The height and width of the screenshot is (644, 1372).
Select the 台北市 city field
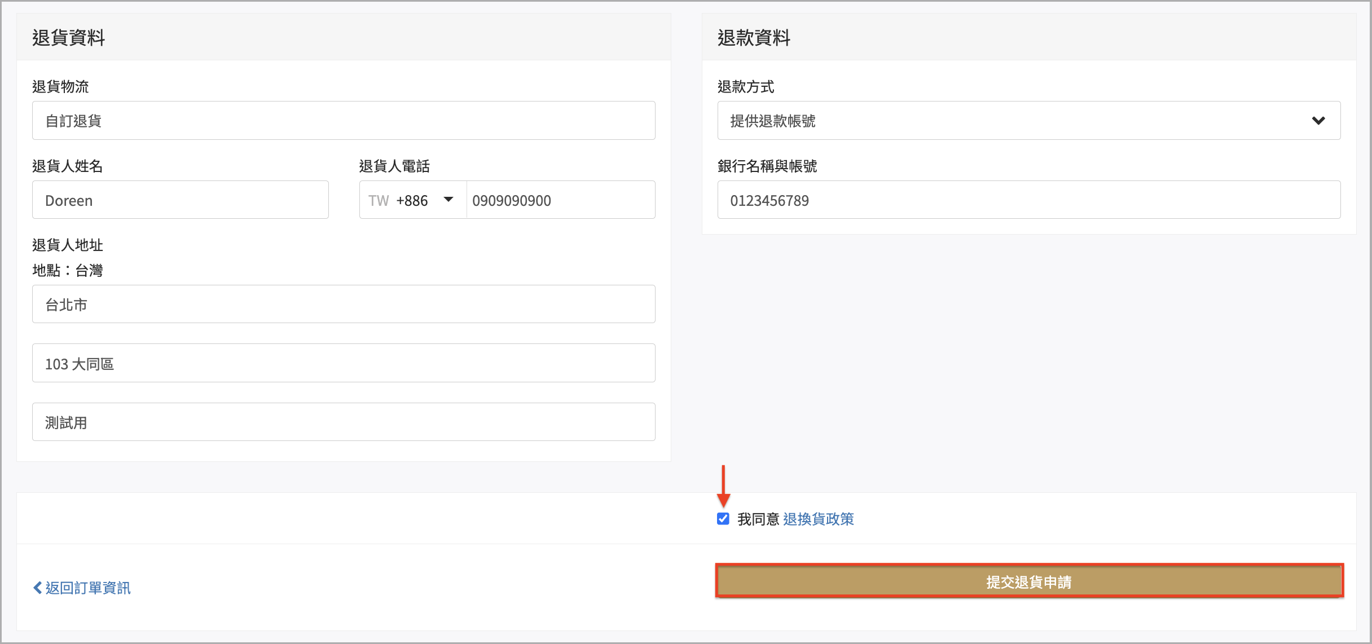pos(343,305)
